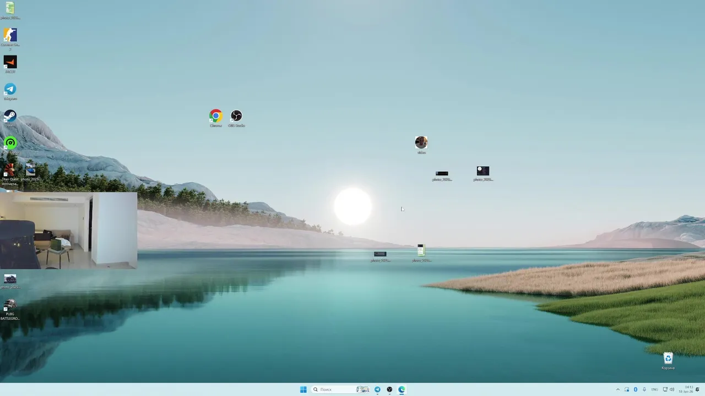
Task: Open the Counter-Strike 2 desktop shortcut
Action: click(x=10, y=38)
